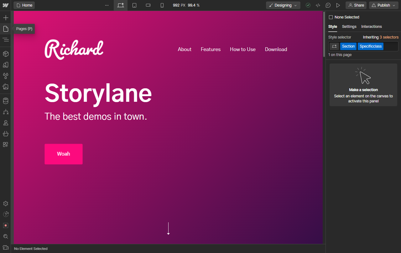Image resolution: width=401 pixels, height=253 pixels.
Task: Open the Users panel
Action: 6,123
